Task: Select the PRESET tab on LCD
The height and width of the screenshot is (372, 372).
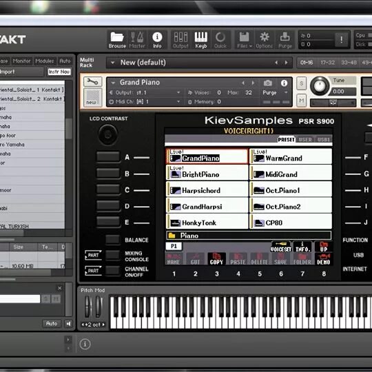Action: (x=286, y=139)
